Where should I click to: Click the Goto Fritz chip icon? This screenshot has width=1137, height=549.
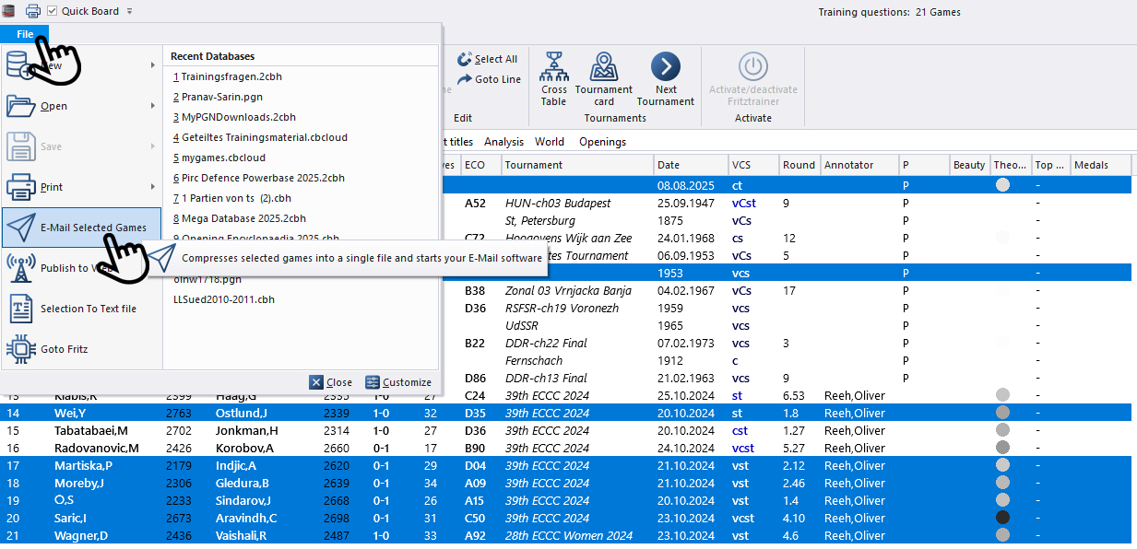click(x=21, y=349)
